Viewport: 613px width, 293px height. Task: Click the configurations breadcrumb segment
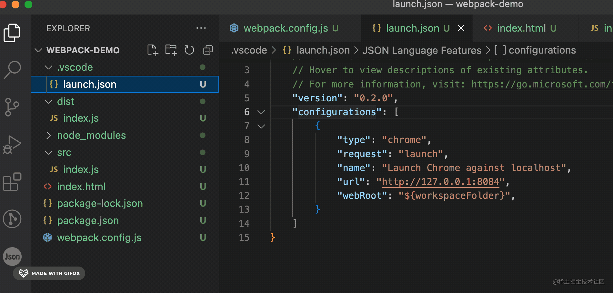pos(535,50)
